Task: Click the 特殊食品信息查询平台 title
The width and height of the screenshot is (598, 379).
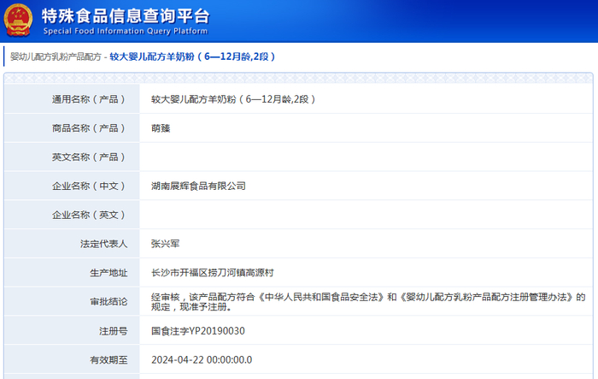Action: [126, 16]
